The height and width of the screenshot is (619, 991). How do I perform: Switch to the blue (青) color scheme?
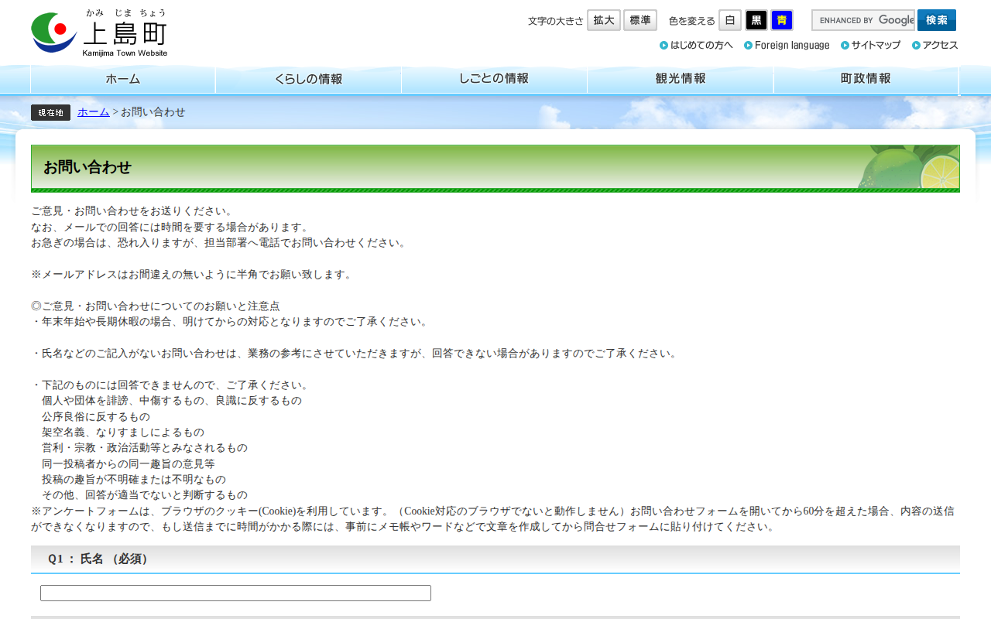tap(782, 20)
